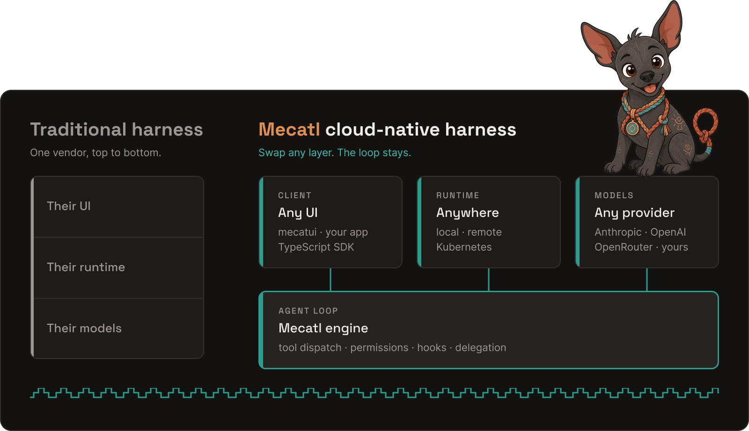This screenshot has height=431, width=749.
Task: Click 'Swap any layer. The loop stays.' tagline
Action: click(x=335, y=153)
